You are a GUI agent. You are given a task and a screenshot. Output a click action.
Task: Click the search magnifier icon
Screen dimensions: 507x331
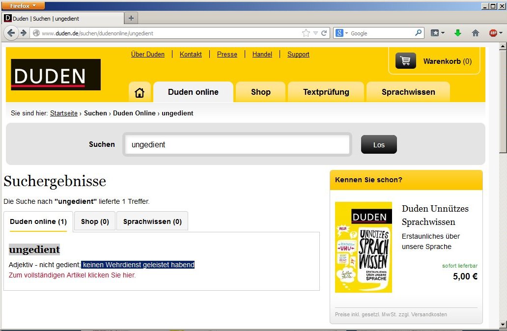(x=419, y=32)
